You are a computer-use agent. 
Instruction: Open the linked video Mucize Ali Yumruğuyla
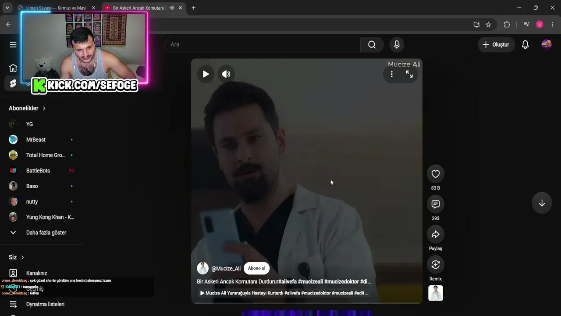284,293
